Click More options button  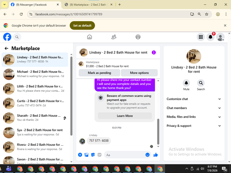click(139, 73)
